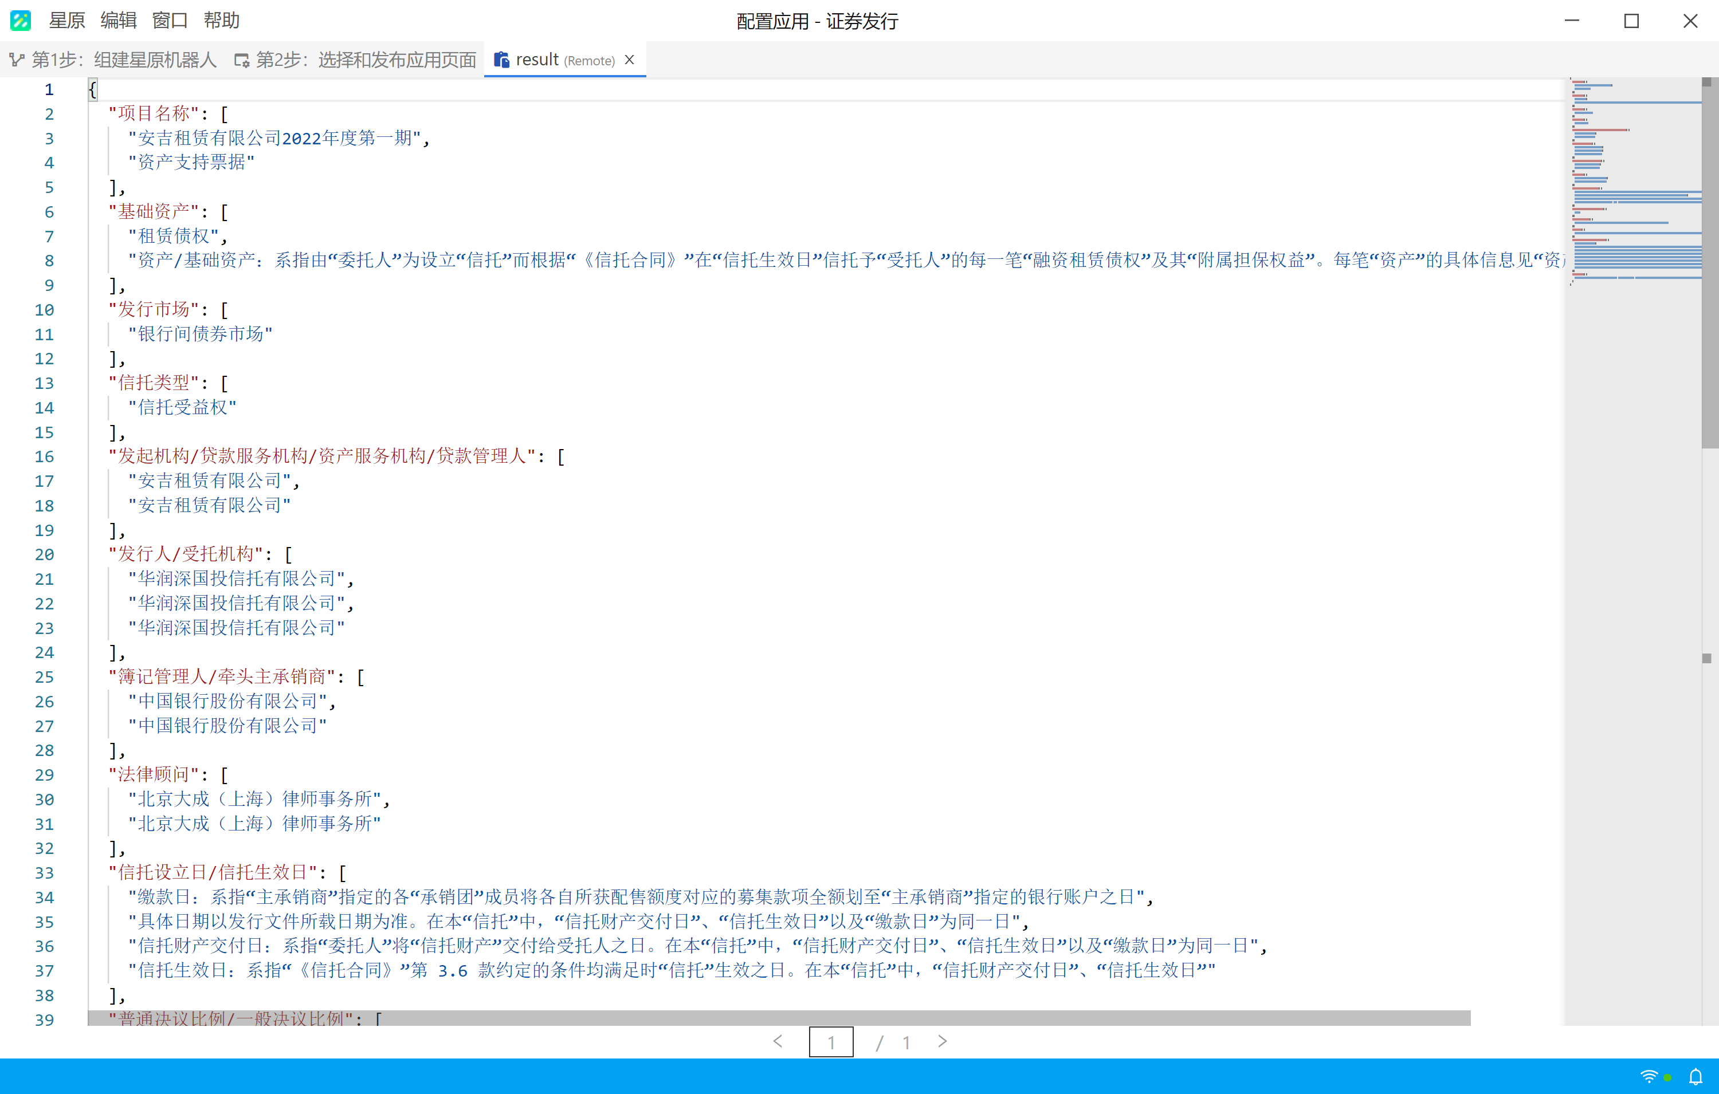Switch to 第1步：组建星原机器人 tab
This screenshot has width=1719, height=1094.
(113, 60)
